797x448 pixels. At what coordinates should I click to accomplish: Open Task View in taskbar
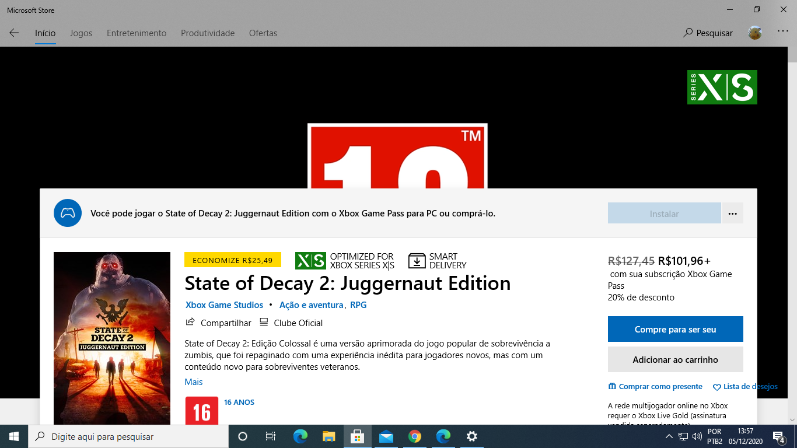coord(271,436)
